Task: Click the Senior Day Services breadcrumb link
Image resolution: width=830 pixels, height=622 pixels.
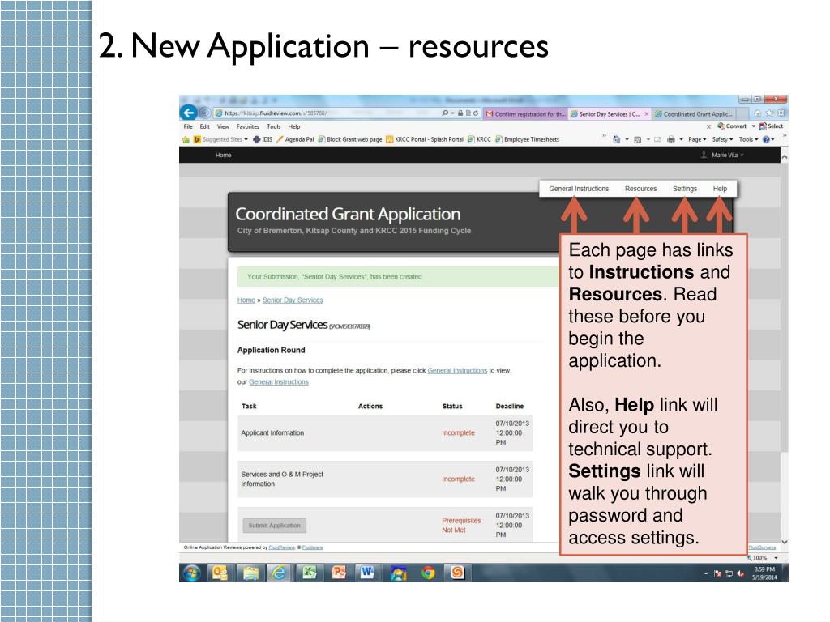Action: [293, 300]
